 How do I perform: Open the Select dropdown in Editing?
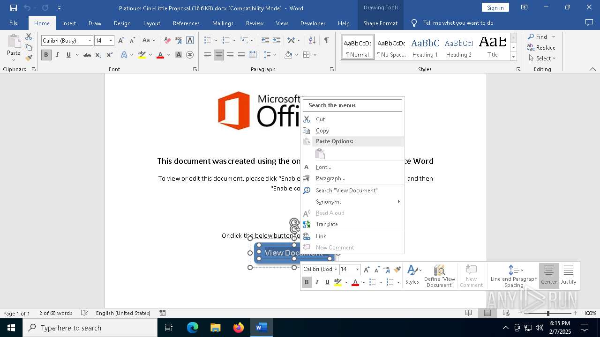click(x=542, y=59)
